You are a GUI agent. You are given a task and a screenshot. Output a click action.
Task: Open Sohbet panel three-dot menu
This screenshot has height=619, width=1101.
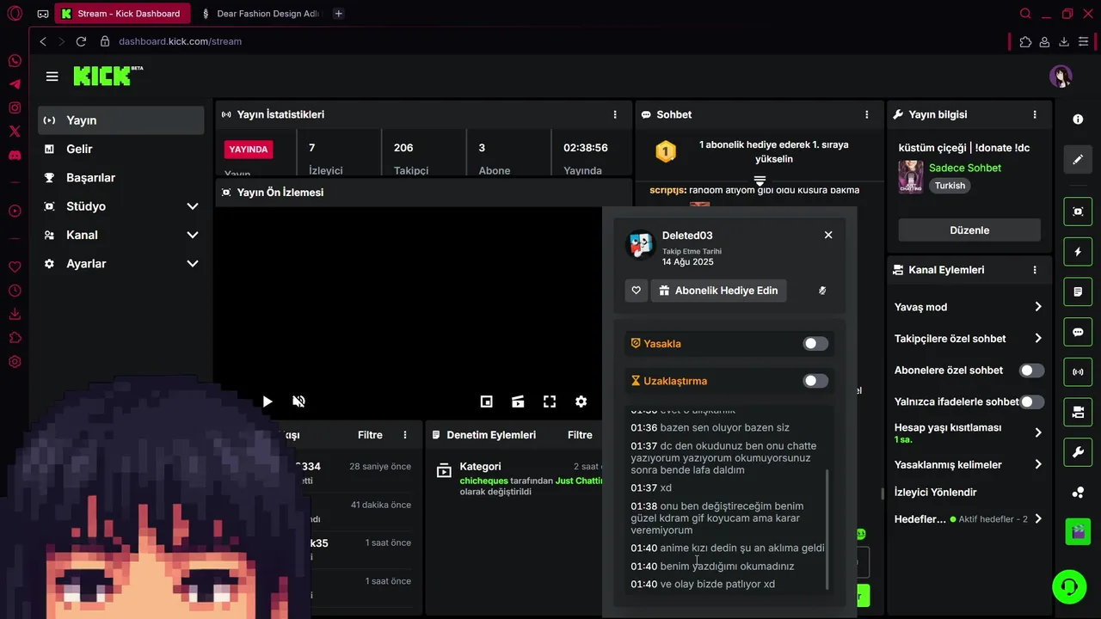pyautogui.click(x=866, y=114)
